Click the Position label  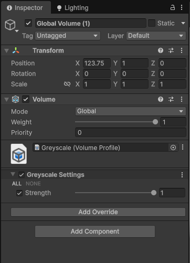click(23, 63)
